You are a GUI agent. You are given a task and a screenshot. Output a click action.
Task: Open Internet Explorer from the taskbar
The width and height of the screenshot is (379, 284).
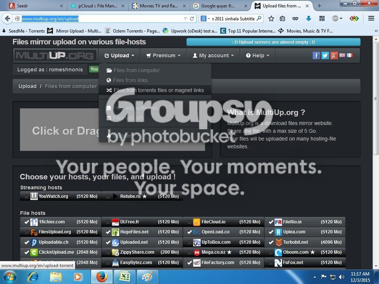[33, 277]
